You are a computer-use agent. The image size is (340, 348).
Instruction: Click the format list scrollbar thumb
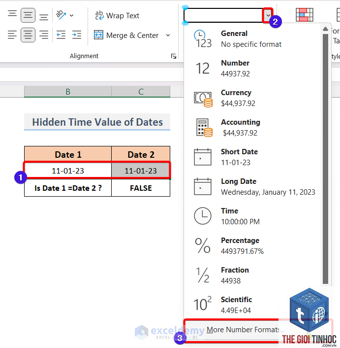(x=325, y=159)
